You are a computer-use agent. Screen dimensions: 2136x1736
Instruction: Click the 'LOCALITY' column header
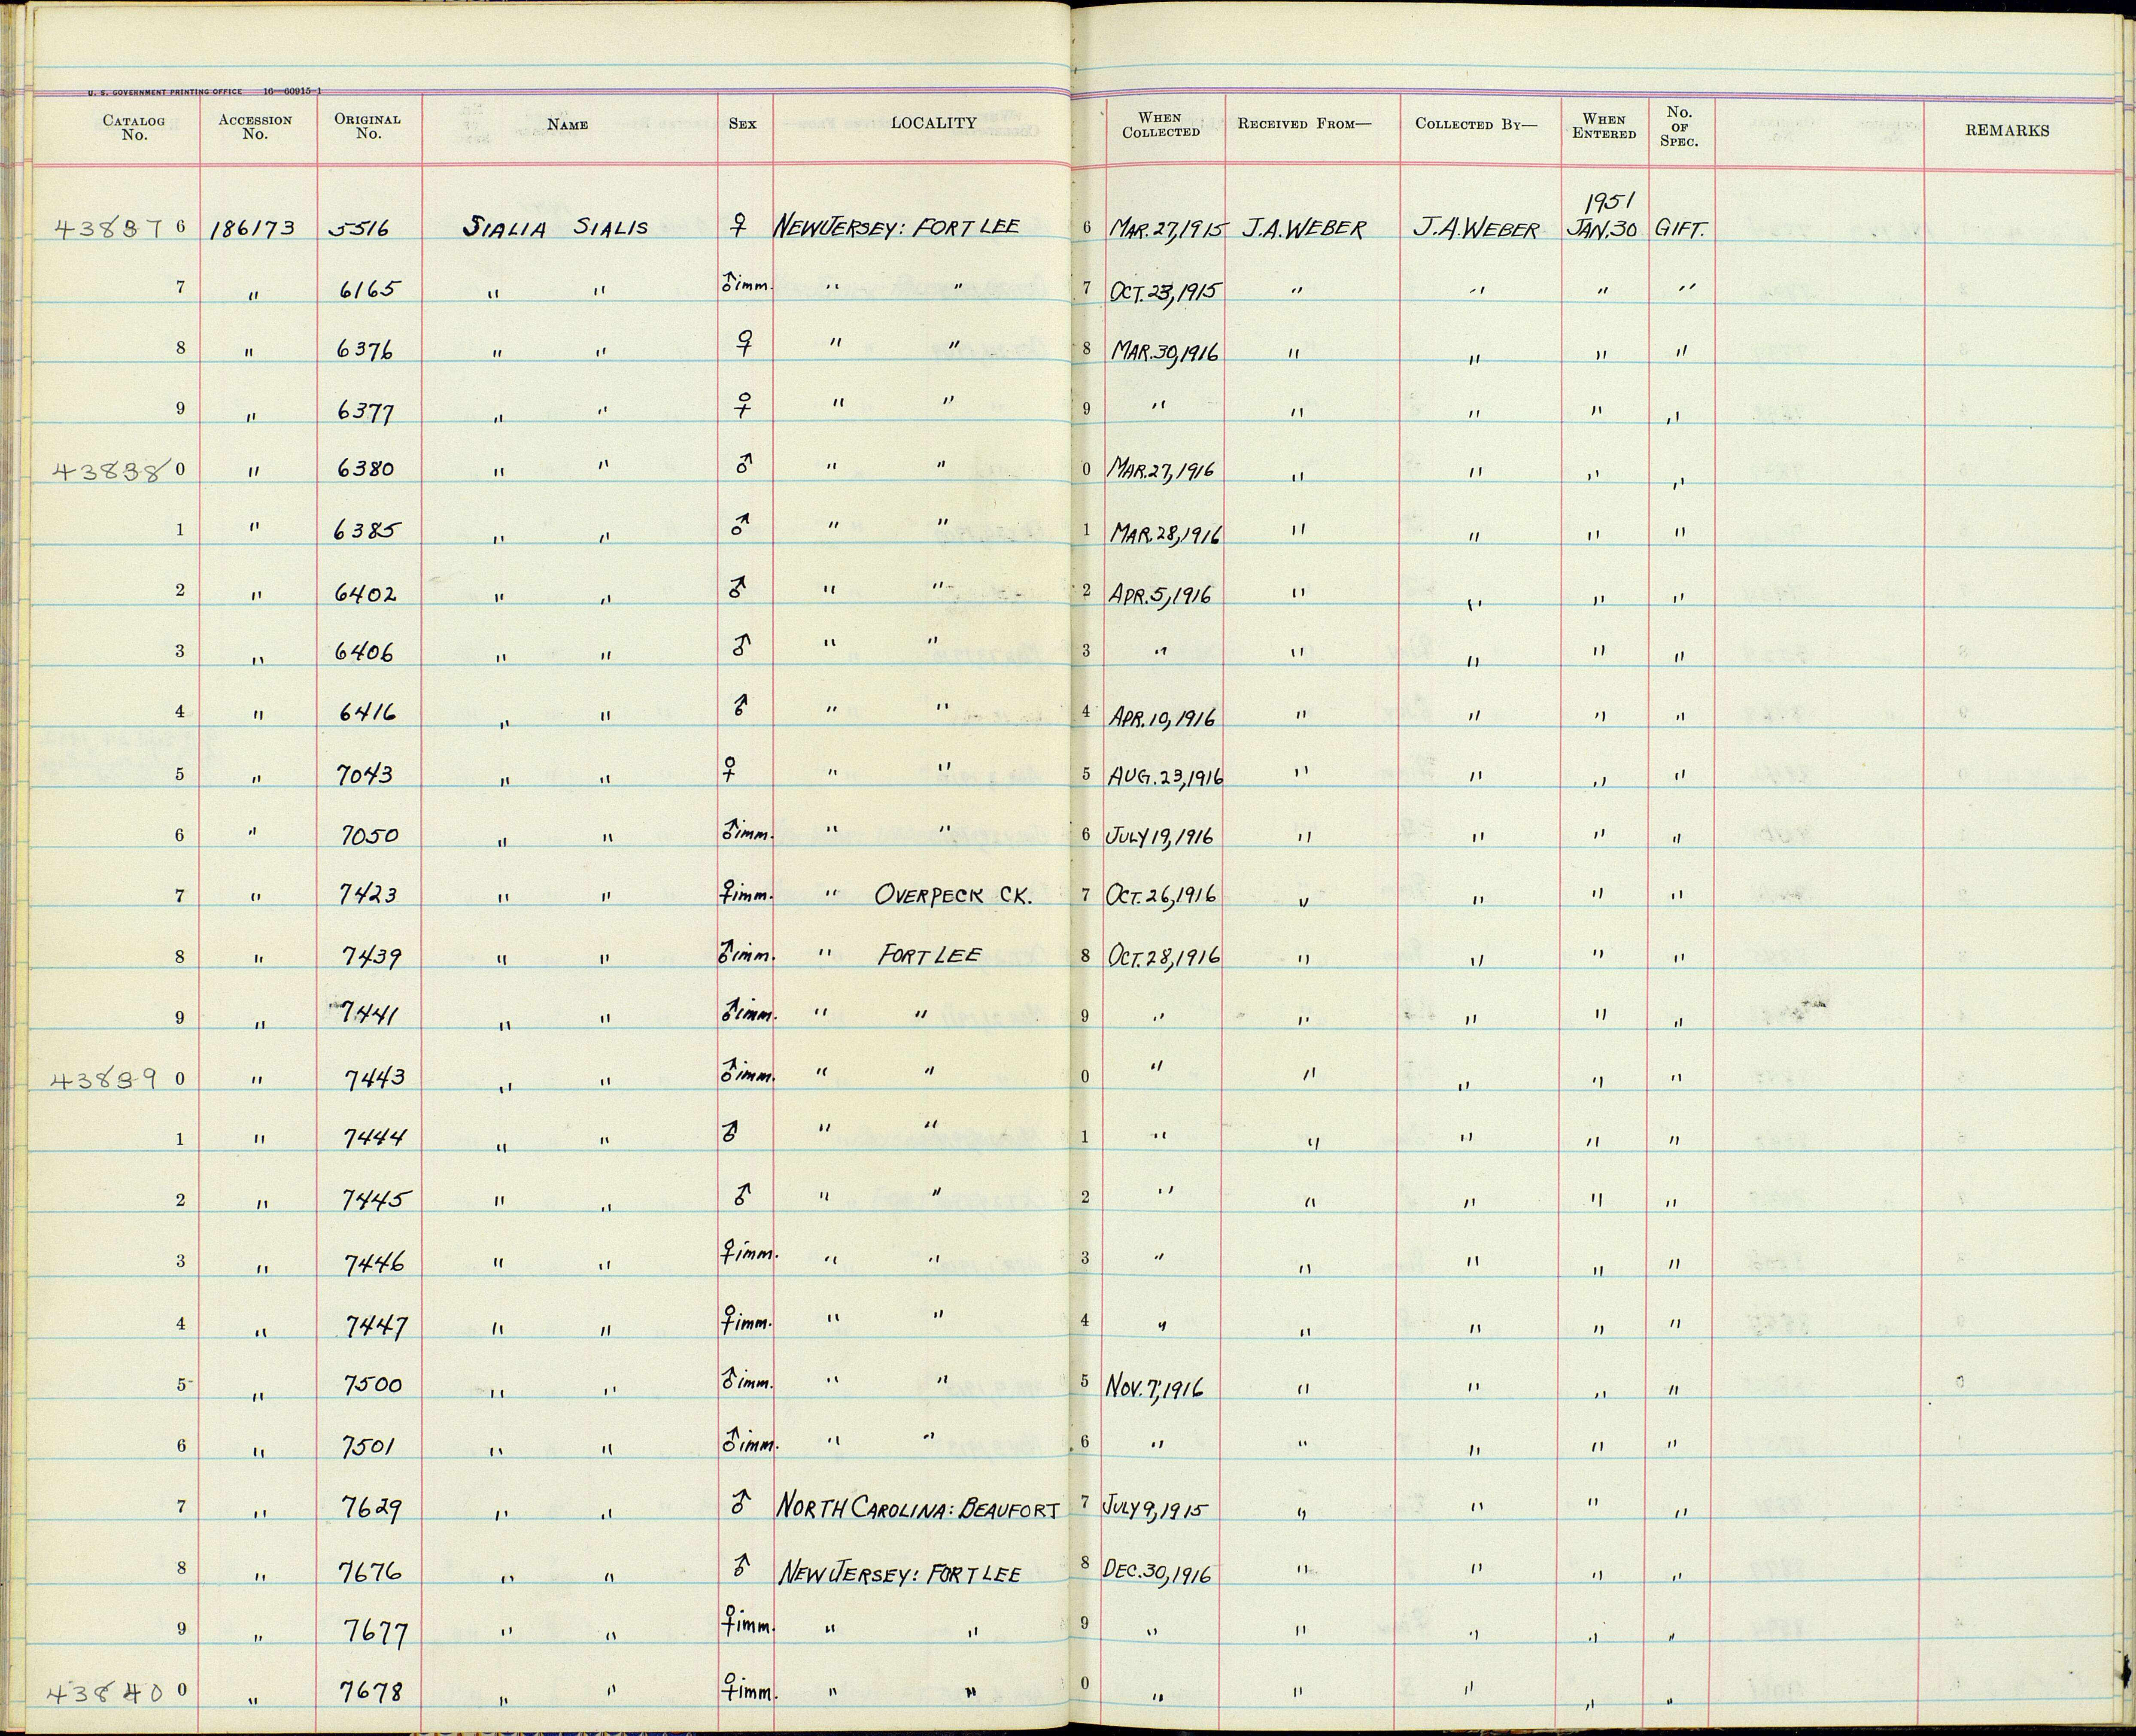coord(933,123)
